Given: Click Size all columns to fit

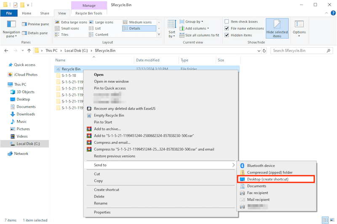Looking at the screenshot, I should (x=199, y=35).
